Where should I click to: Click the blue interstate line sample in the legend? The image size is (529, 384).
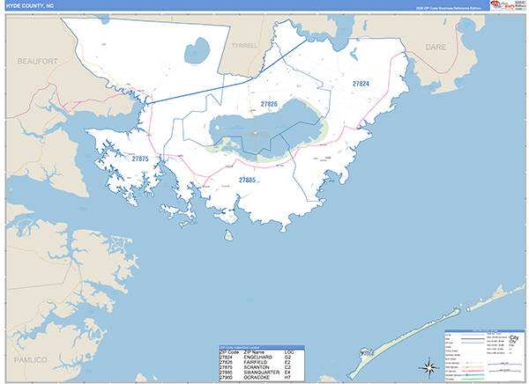click(473, 375)
